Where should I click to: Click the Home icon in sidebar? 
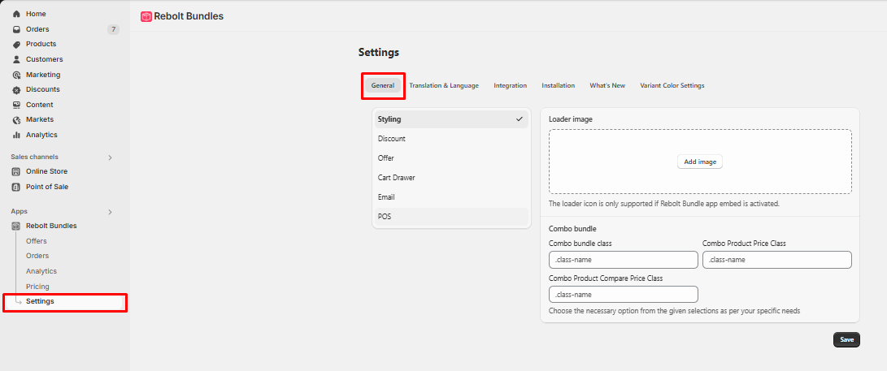(x=16, y=14)
